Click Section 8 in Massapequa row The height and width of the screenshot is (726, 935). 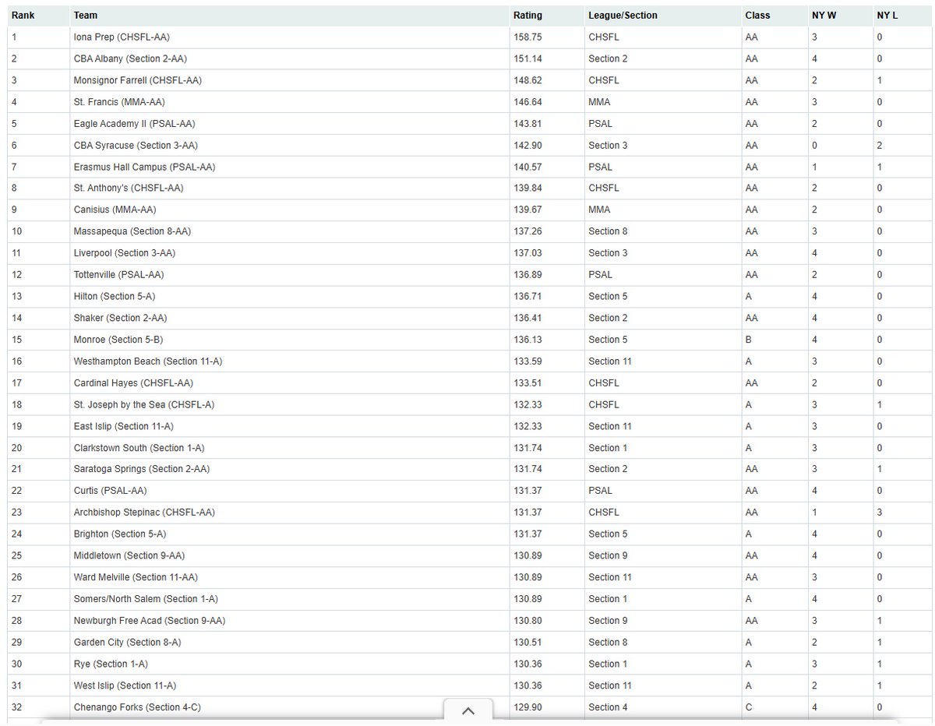coord(608,232)
